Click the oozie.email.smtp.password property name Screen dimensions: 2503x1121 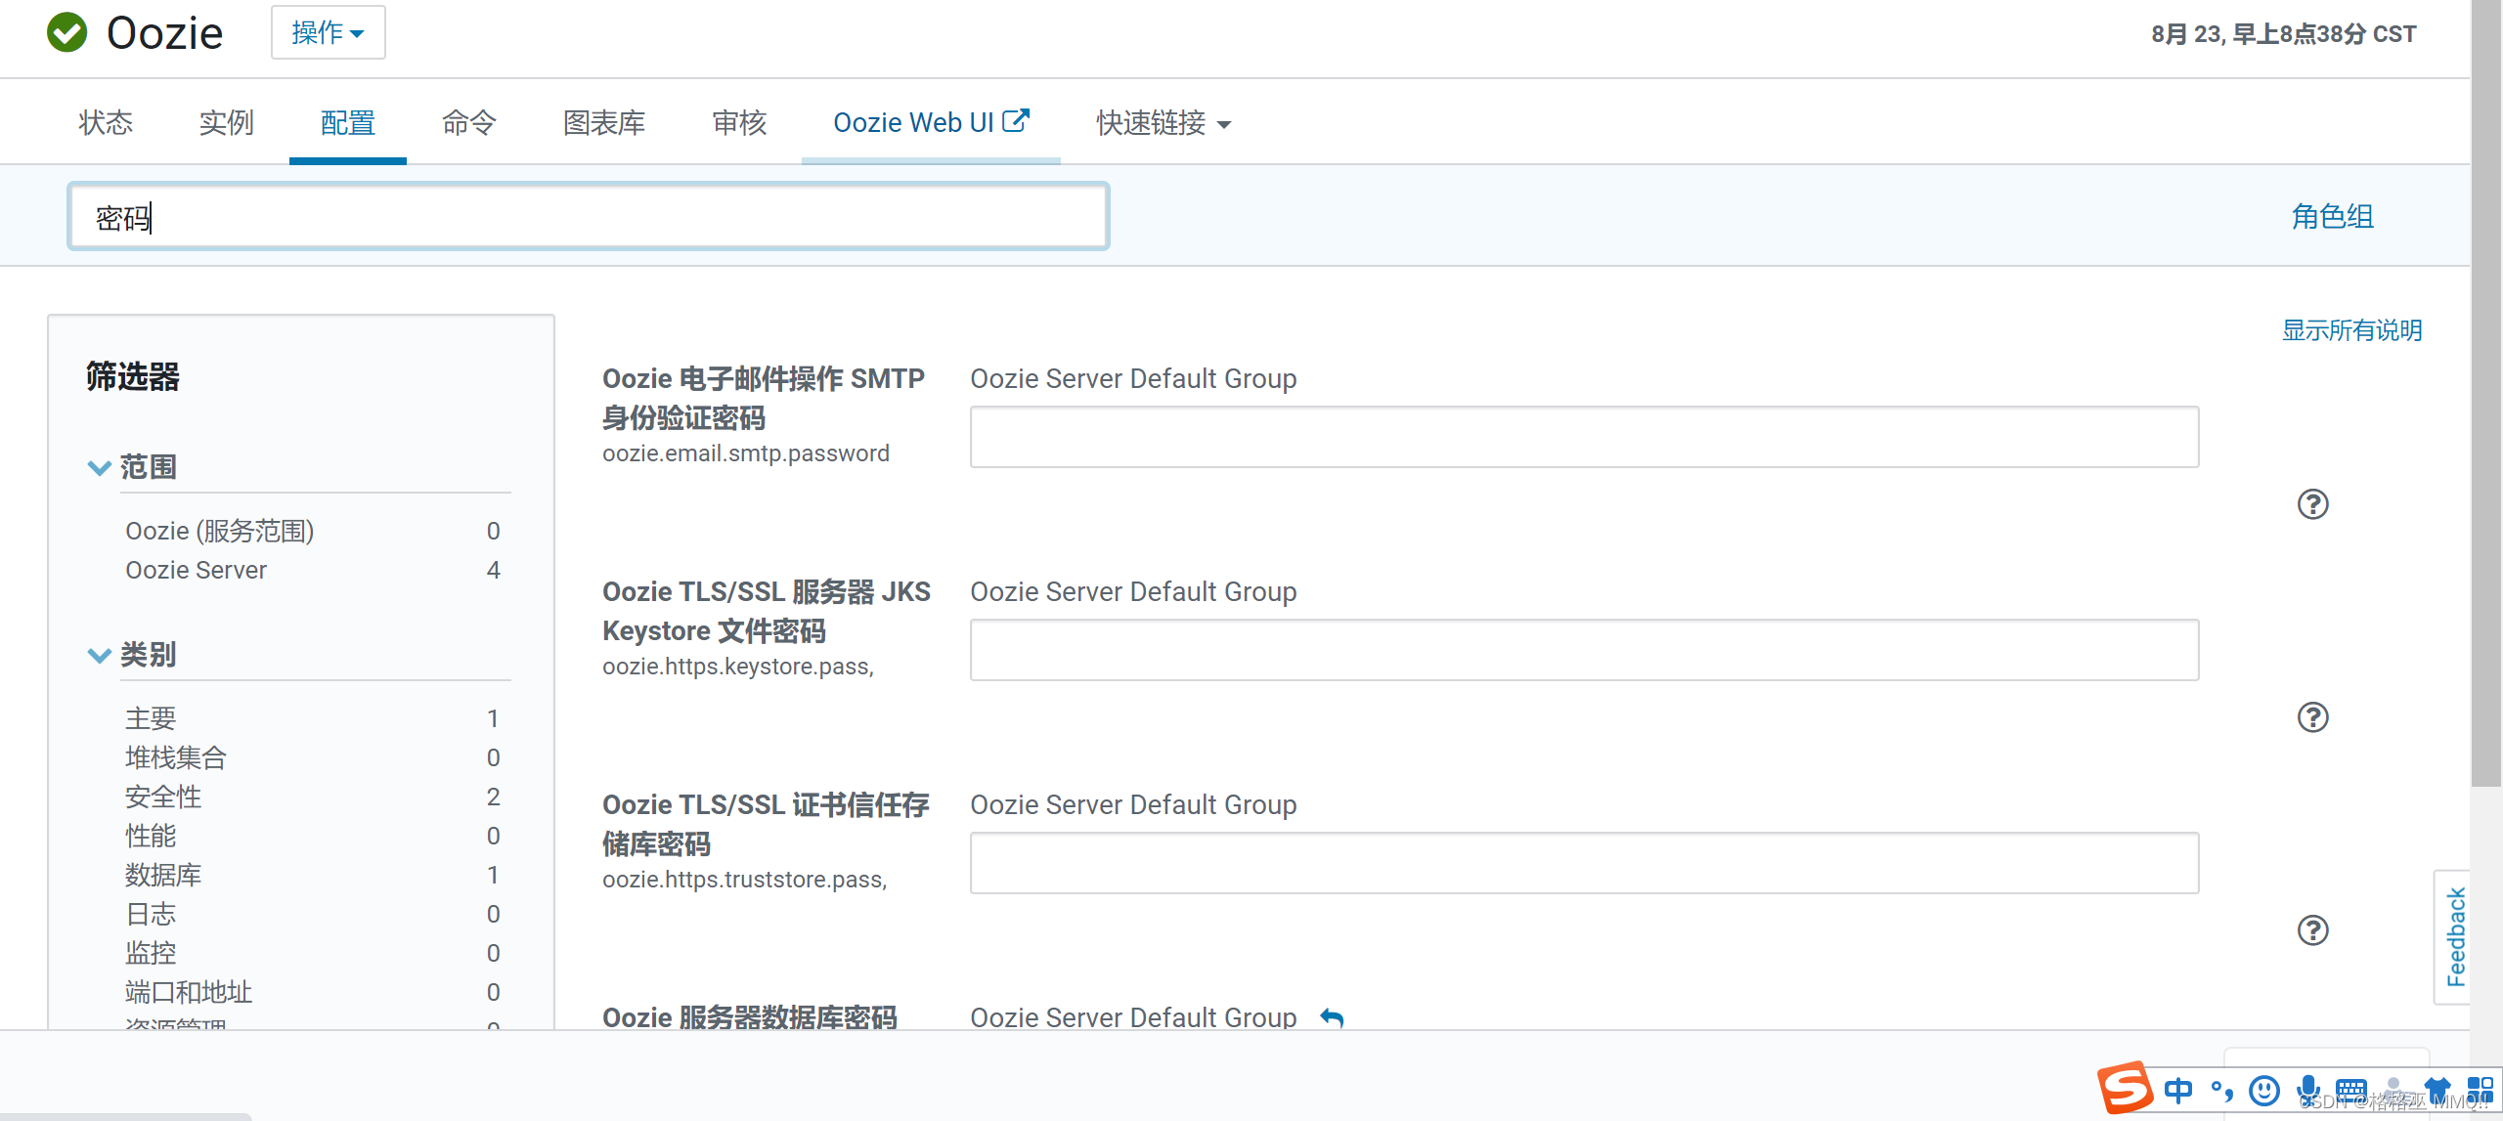coord(746,453)
